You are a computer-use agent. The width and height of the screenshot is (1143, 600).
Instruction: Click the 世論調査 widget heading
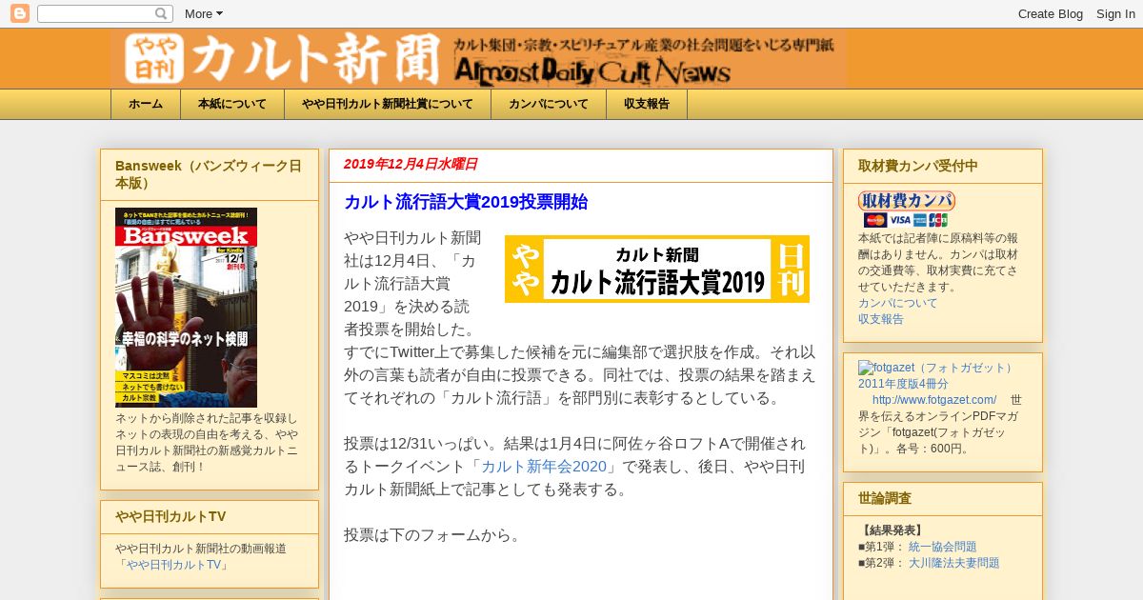[885, 498]
